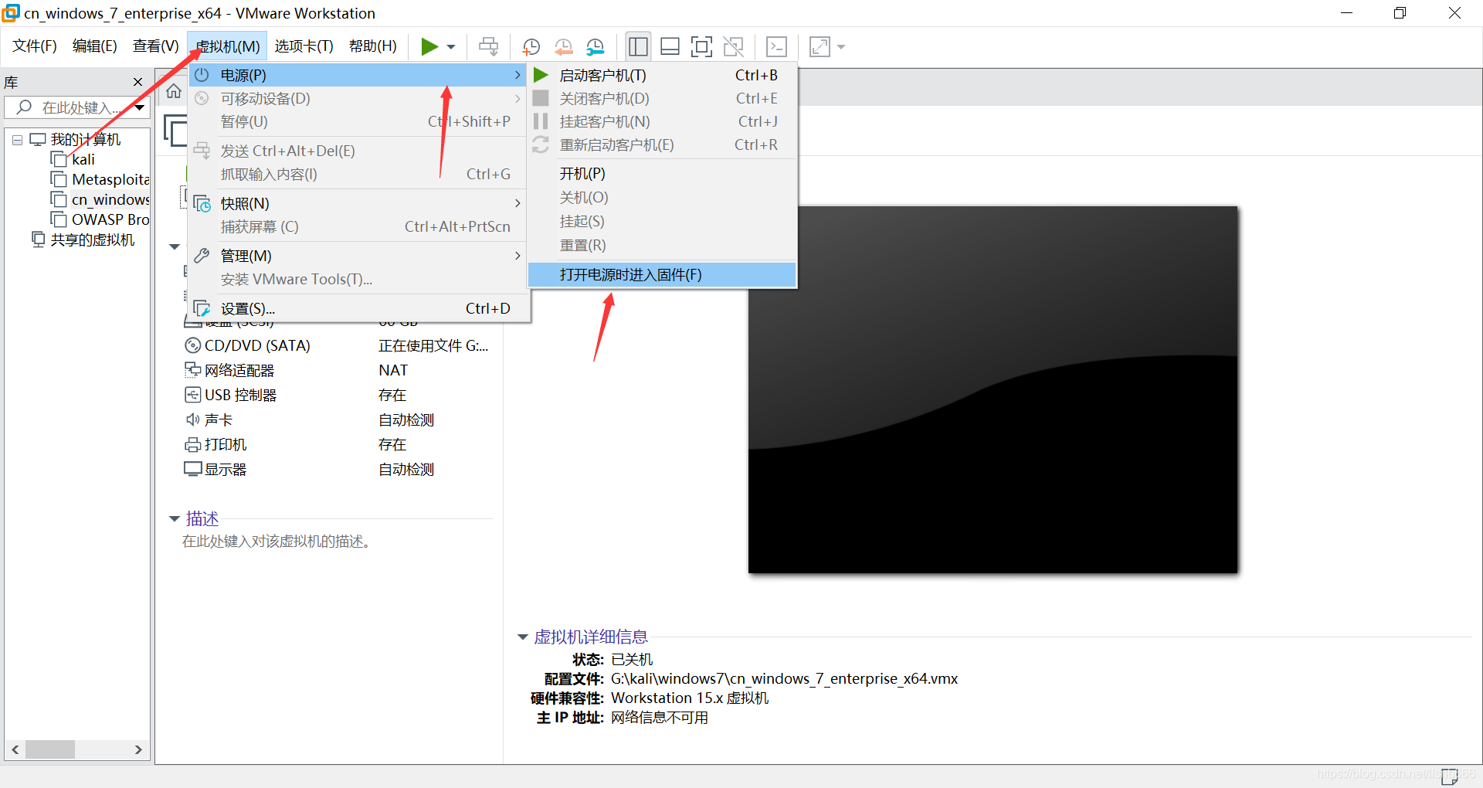The image size is (1483, 788).
Task: Click the Unity mode toolbar icon
Action: (733, 46)
